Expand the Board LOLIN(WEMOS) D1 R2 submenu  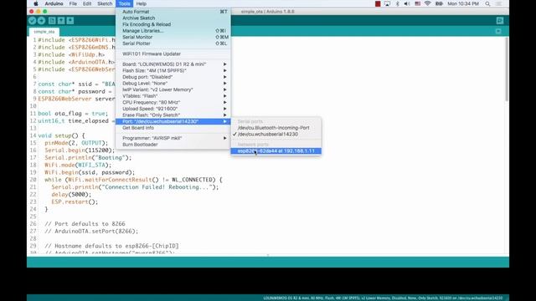pos(173,64)
